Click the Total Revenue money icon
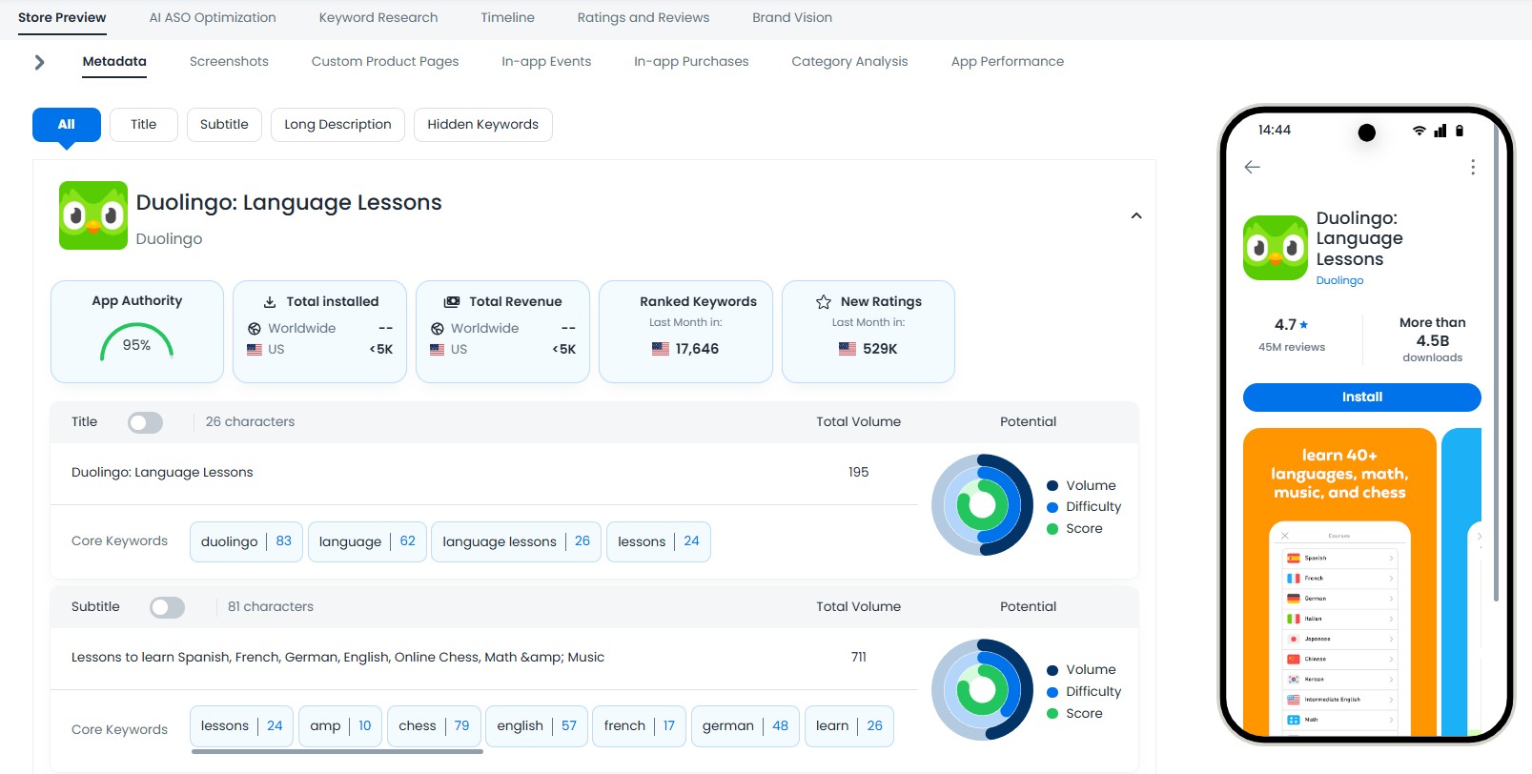The image size is (1532, 774). tap(452, 301)
